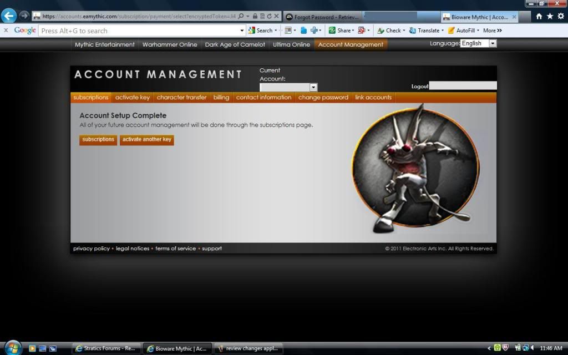Open the link accounts tab
The height and width of the screenshot is (355, 568).
point(373,98)
